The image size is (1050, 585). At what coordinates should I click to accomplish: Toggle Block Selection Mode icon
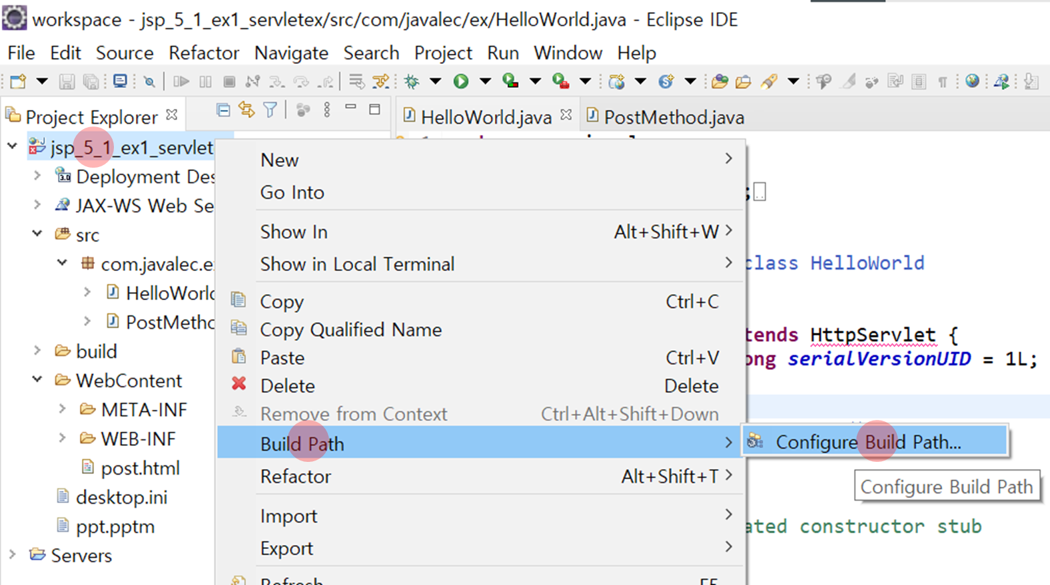[919, 81]
